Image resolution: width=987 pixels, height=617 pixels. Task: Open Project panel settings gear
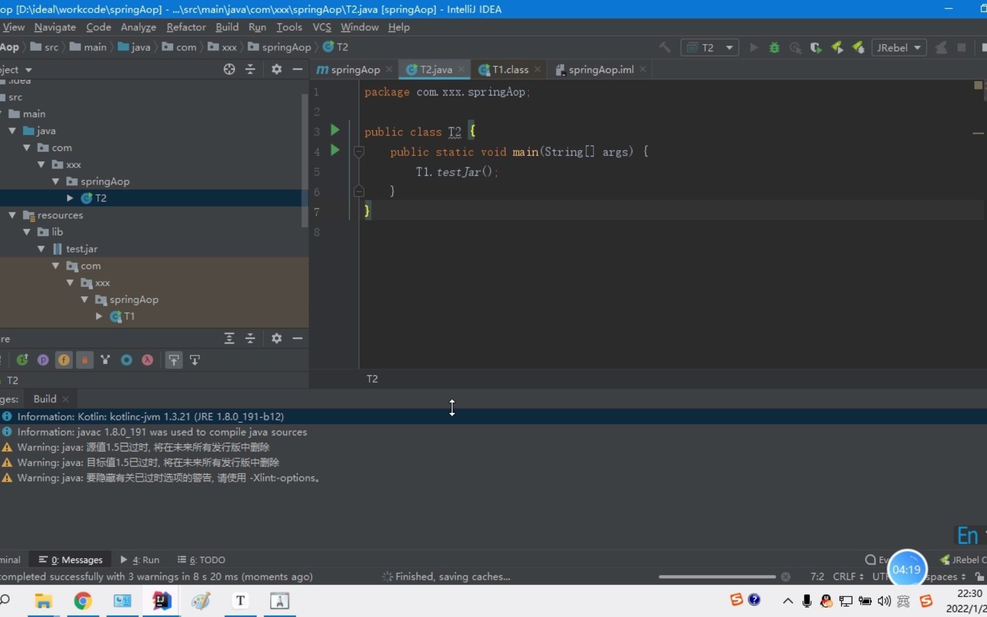pos(276,69)
